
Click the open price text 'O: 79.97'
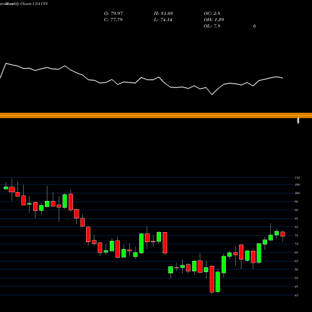pos(114,14)
